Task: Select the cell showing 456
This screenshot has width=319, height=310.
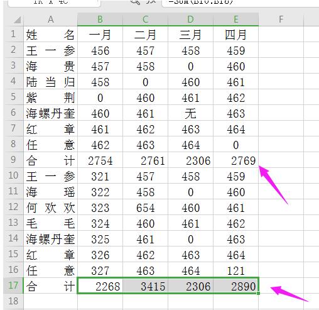Action: coord(100,50)
